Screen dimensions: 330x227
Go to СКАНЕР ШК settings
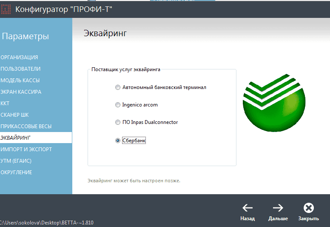pos(14,115)
